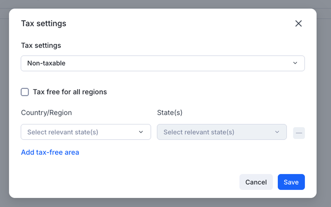Save the tax settings

(x=291, y=182)
